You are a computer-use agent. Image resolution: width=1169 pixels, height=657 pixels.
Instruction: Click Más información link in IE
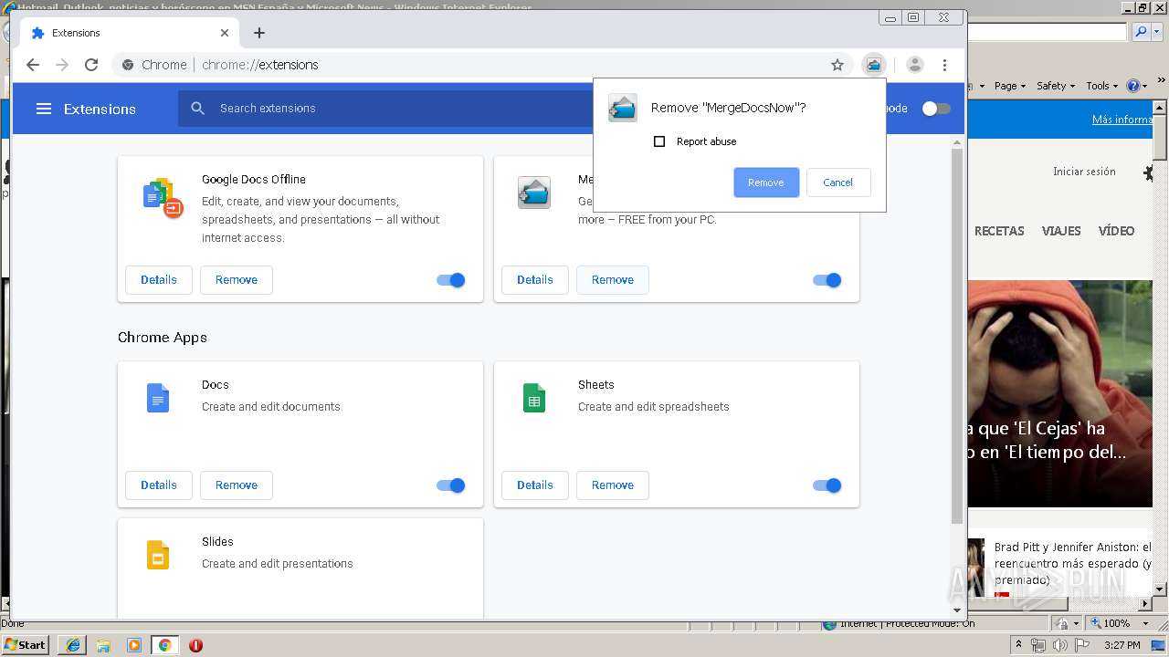[x=1122, y=120]
